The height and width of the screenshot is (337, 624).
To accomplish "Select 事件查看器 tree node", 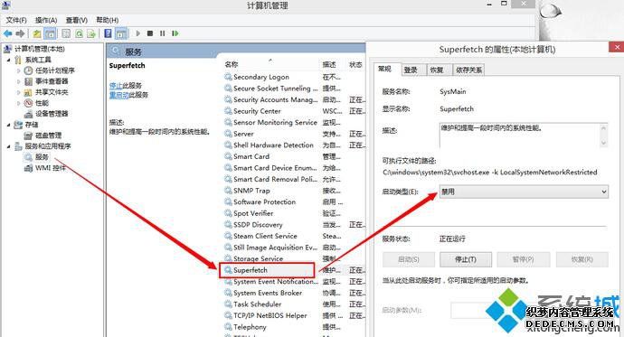I will point(52,81).
